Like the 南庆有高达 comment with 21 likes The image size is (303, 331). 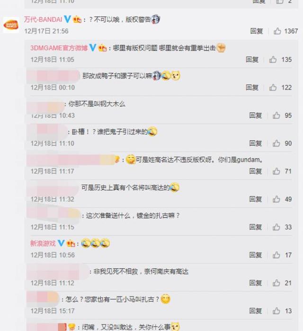276,283
